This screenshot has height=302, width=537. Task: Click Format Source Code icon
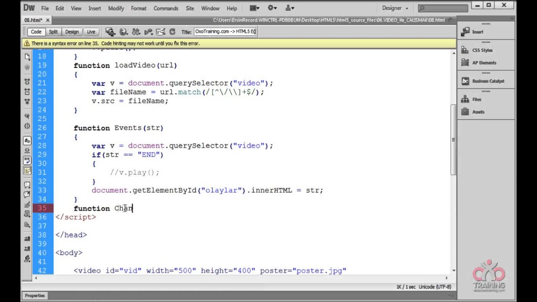pos(27,258)
